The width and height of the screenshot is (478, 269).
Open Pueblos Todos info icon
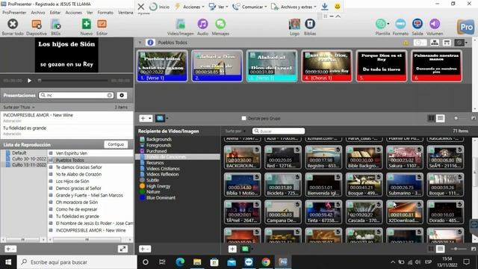tap(150, 43)
